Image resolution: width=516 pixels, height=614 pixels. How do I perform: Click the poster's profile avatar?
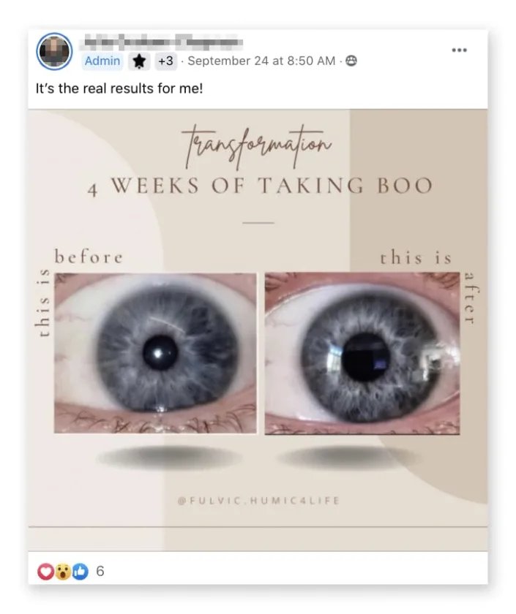click(x=54, y=51)
